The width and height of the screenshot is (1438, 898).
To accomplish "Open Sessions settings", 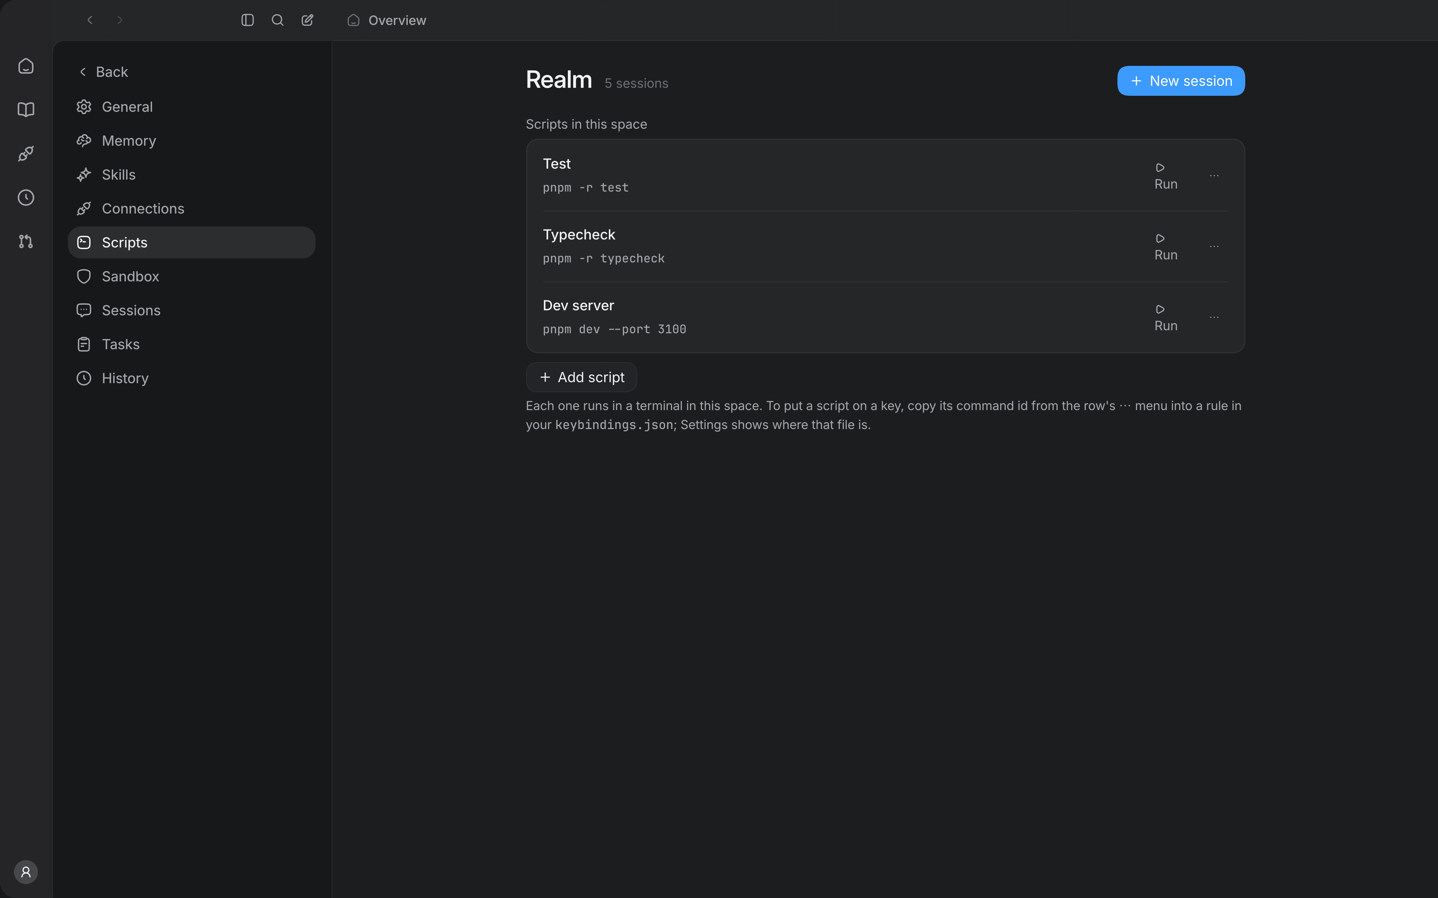I will (191, 310).
